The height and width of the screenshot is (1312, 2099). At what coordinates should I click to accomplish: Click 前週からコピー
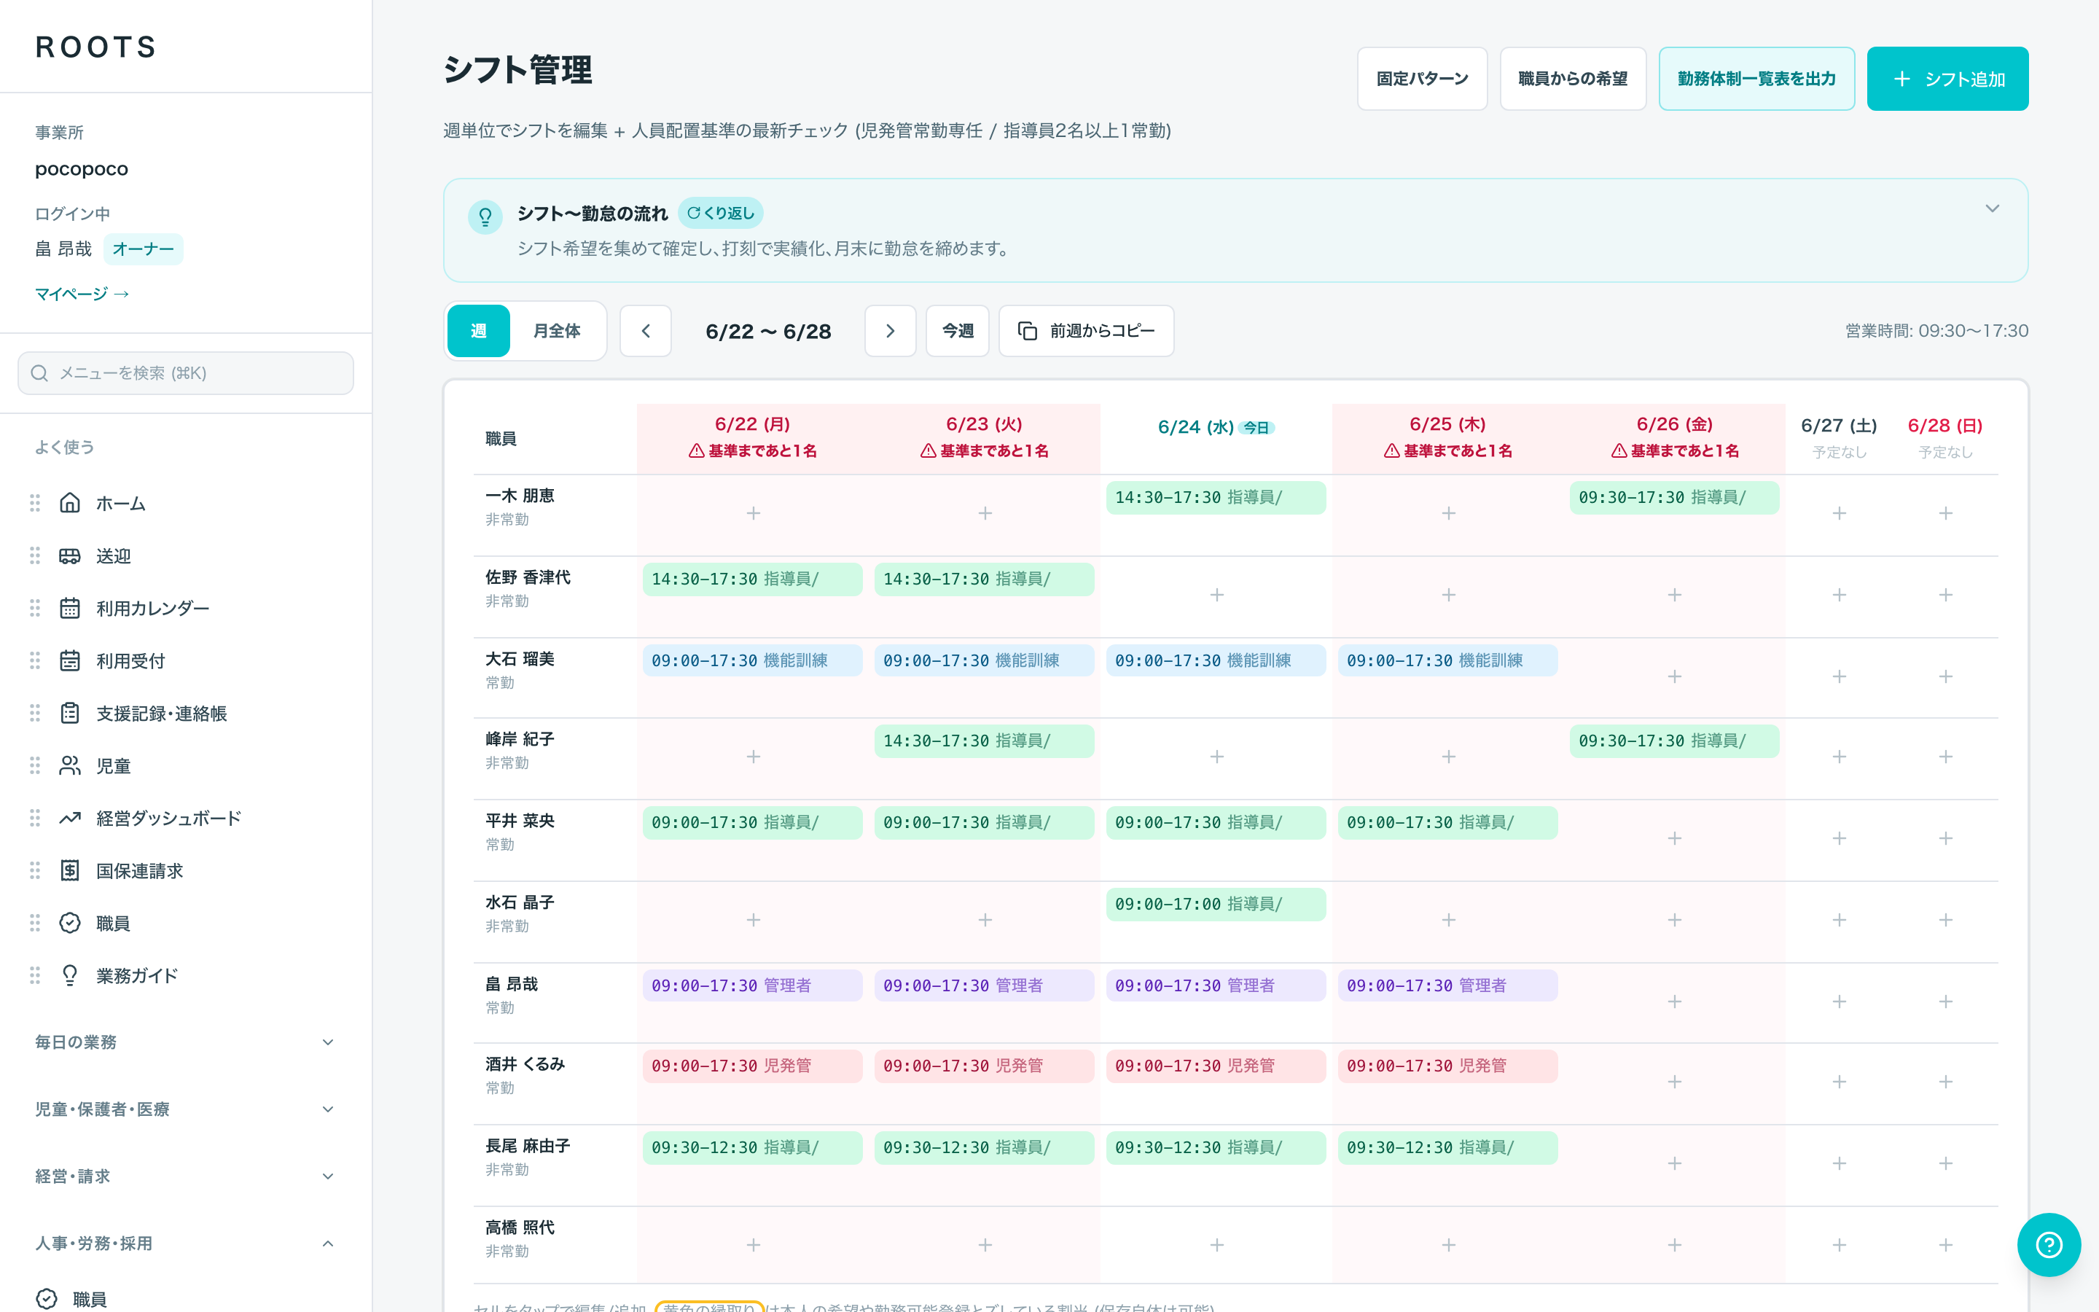click(1086, 332)
